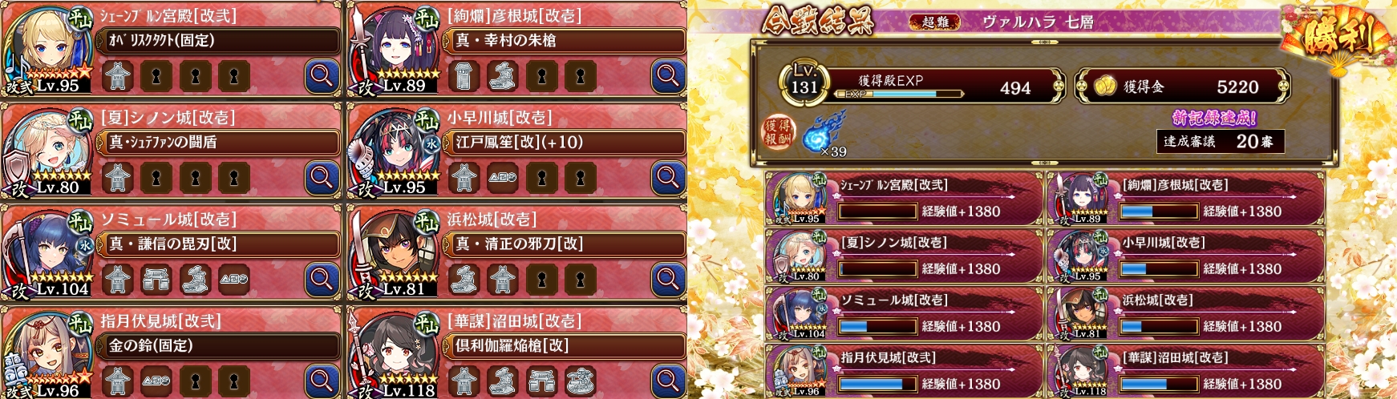Select [華謀]沼田城[改壱] experience result row
1397x399 pixels.
(x=1185, y=373)
